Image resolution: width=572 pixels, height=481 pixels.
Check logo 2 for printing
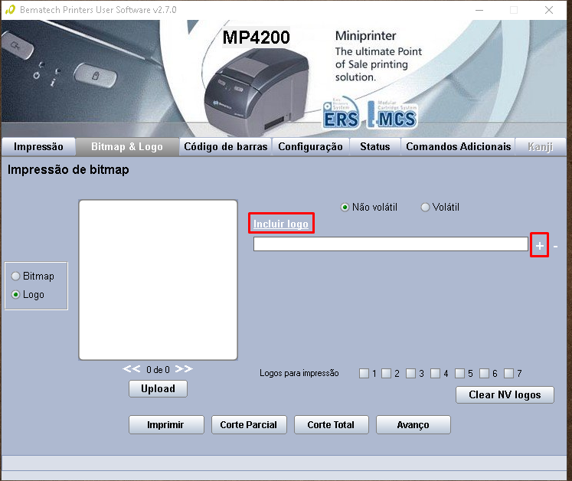click(x=387, y=373)
